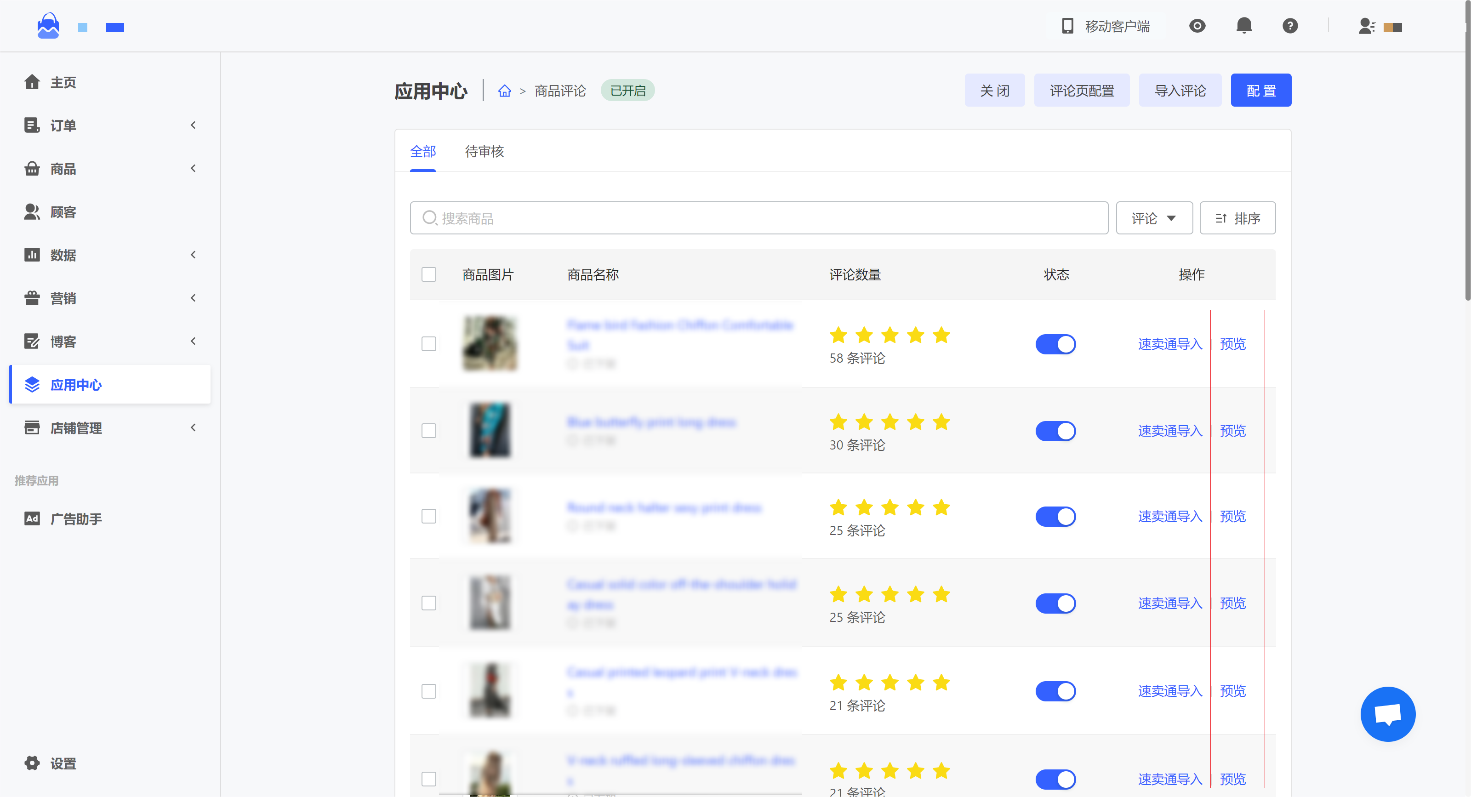Open the blue chat support bubble

(1388, 714)
